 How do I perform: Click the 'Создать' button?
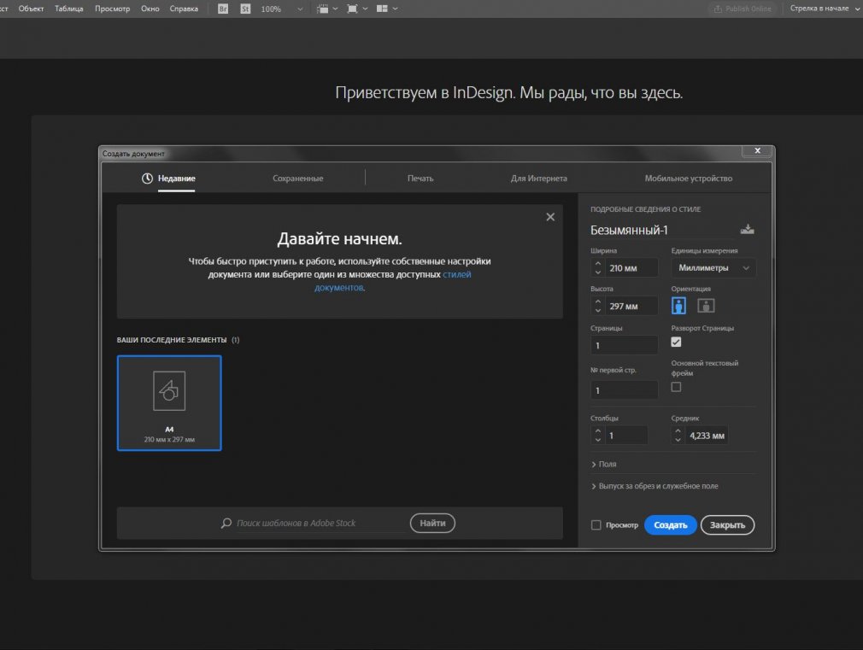click(671, 525)
